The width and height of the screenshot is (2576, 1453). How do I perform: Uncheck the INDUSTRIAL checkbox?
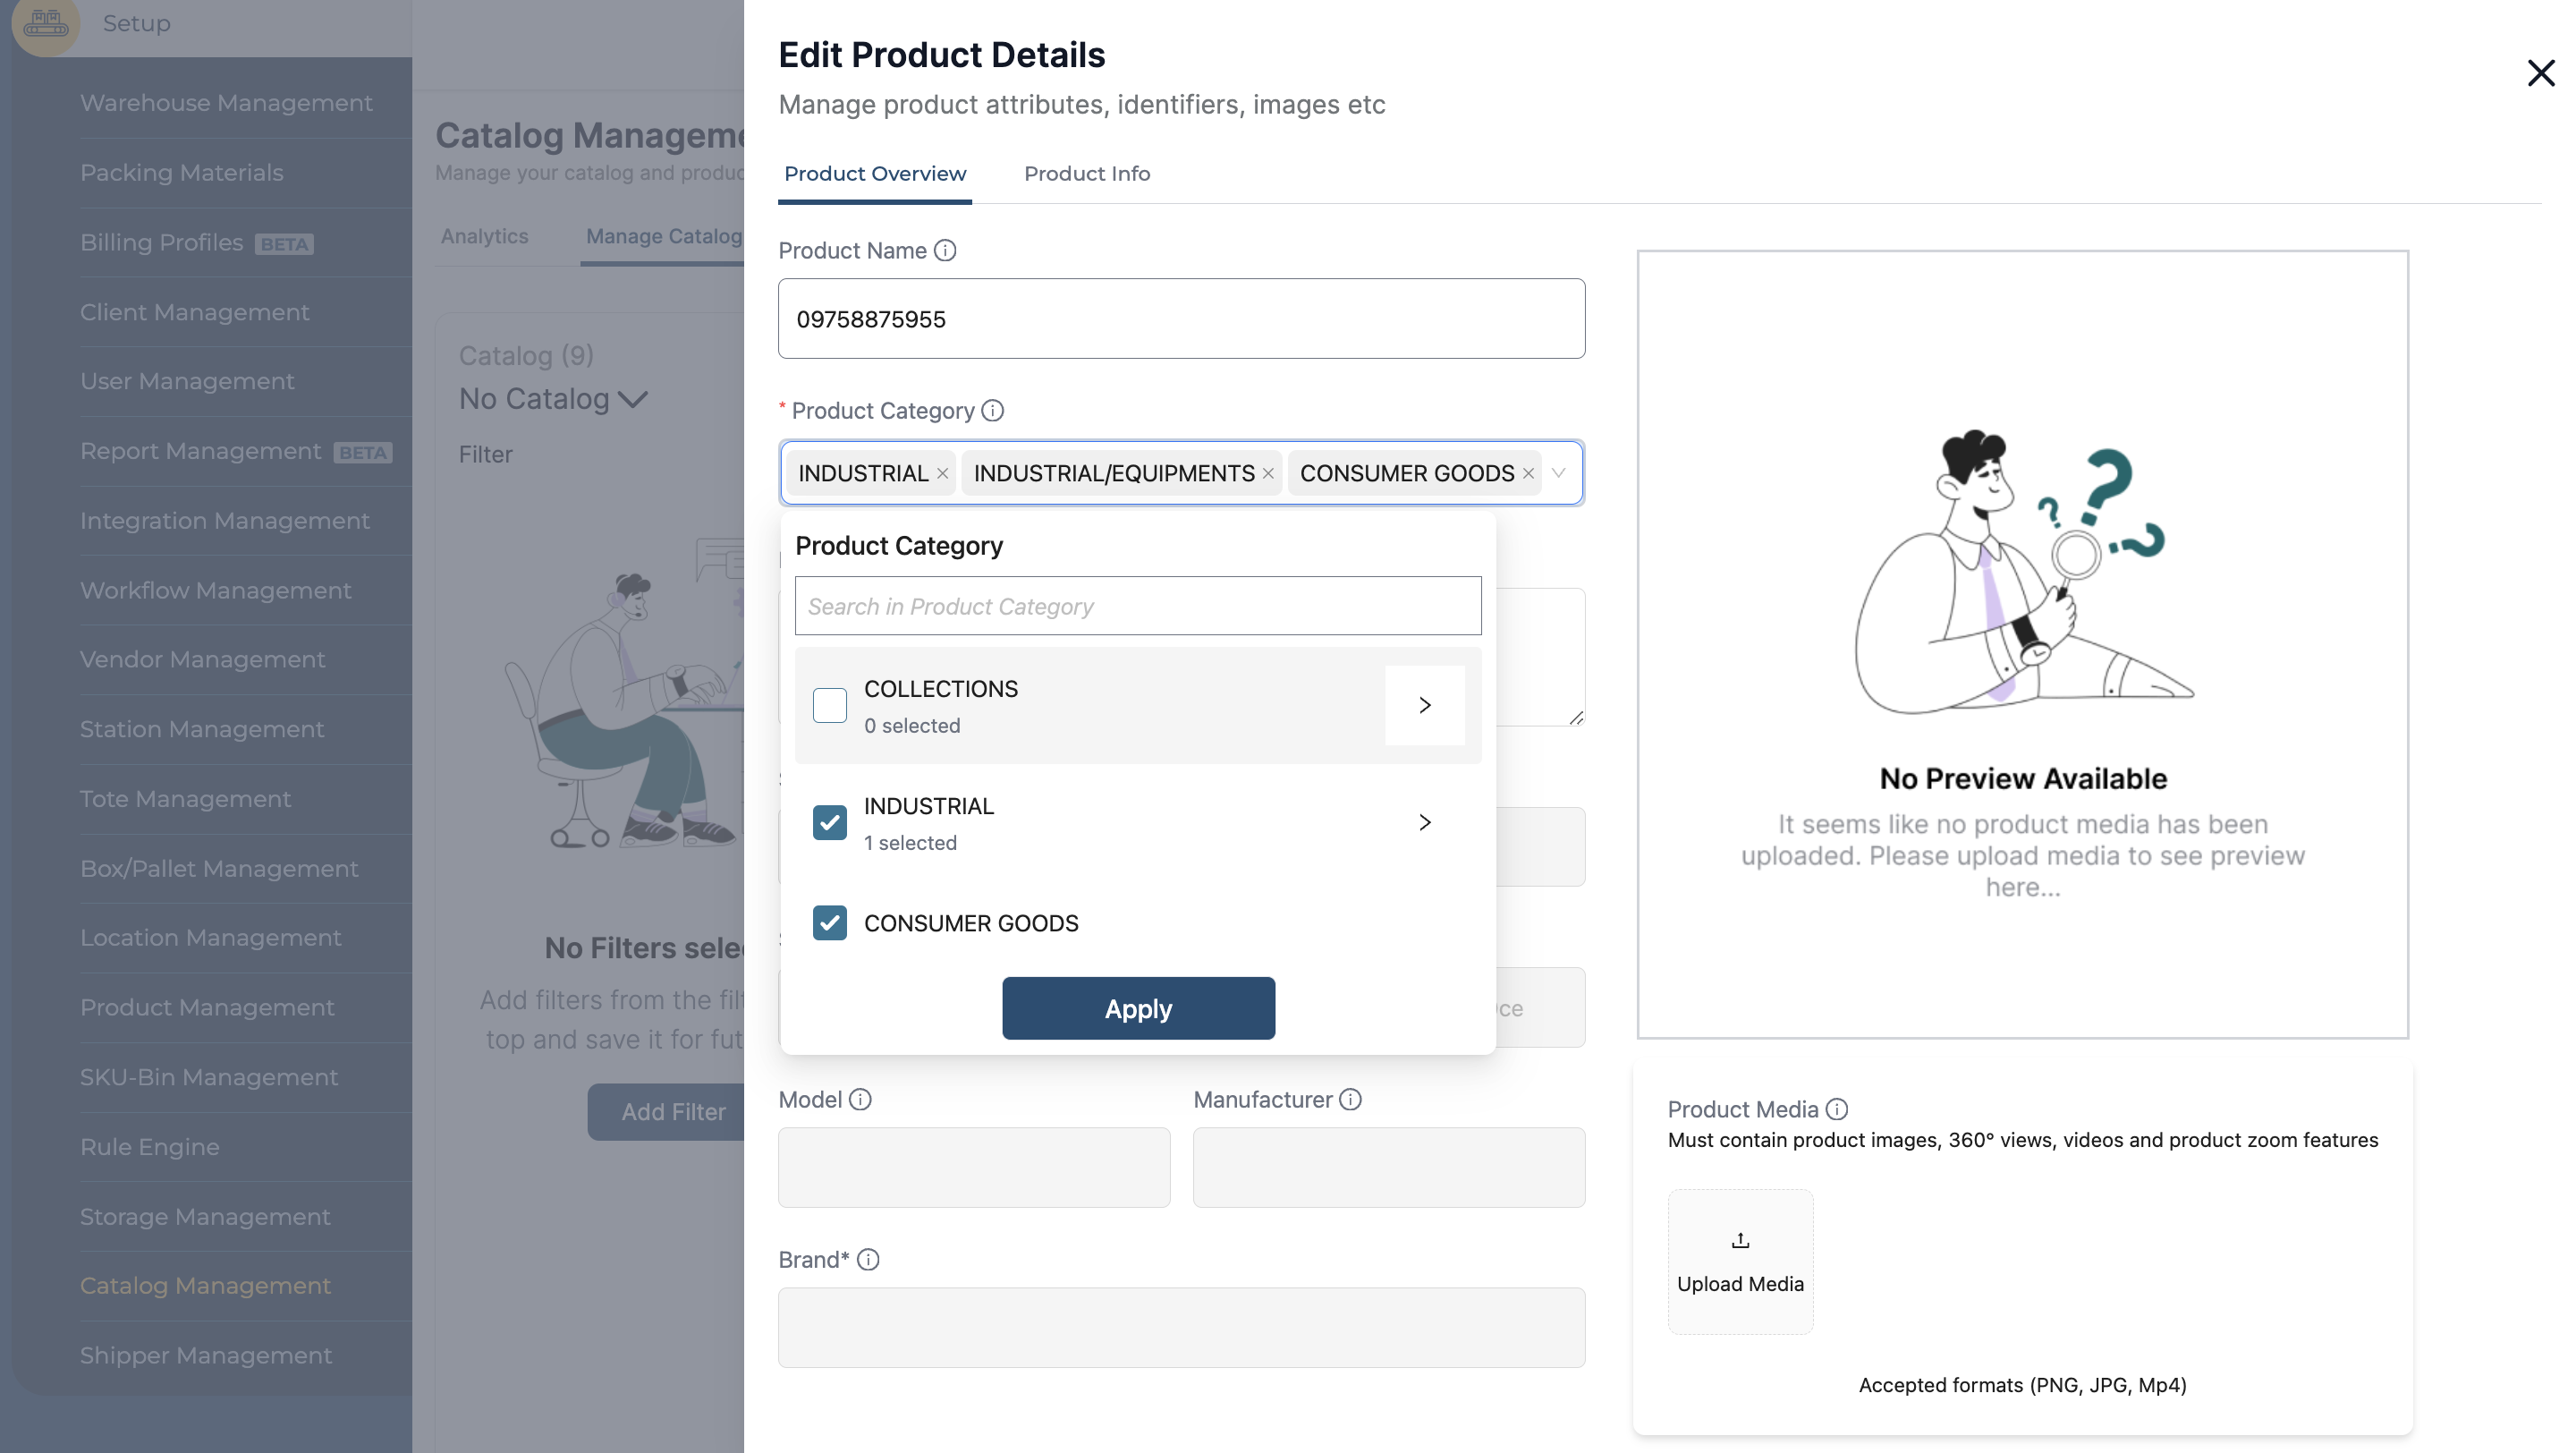point(829,823)
